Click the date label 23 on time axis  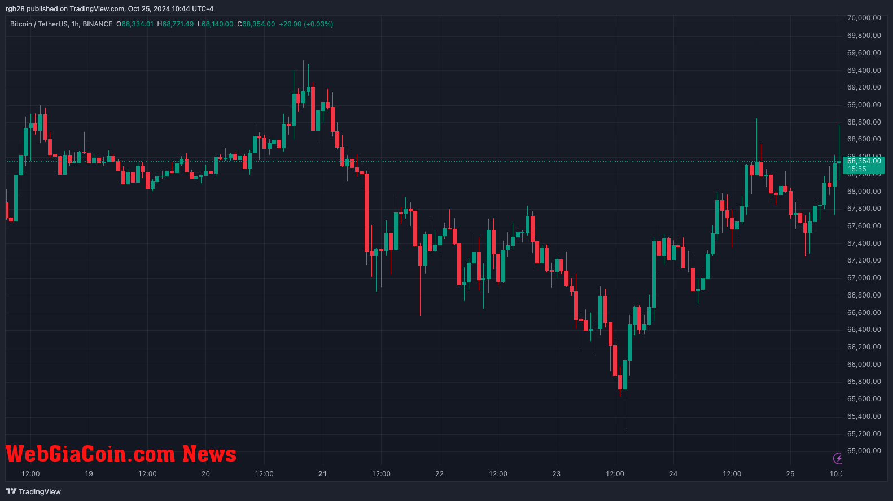coord(557,474)
